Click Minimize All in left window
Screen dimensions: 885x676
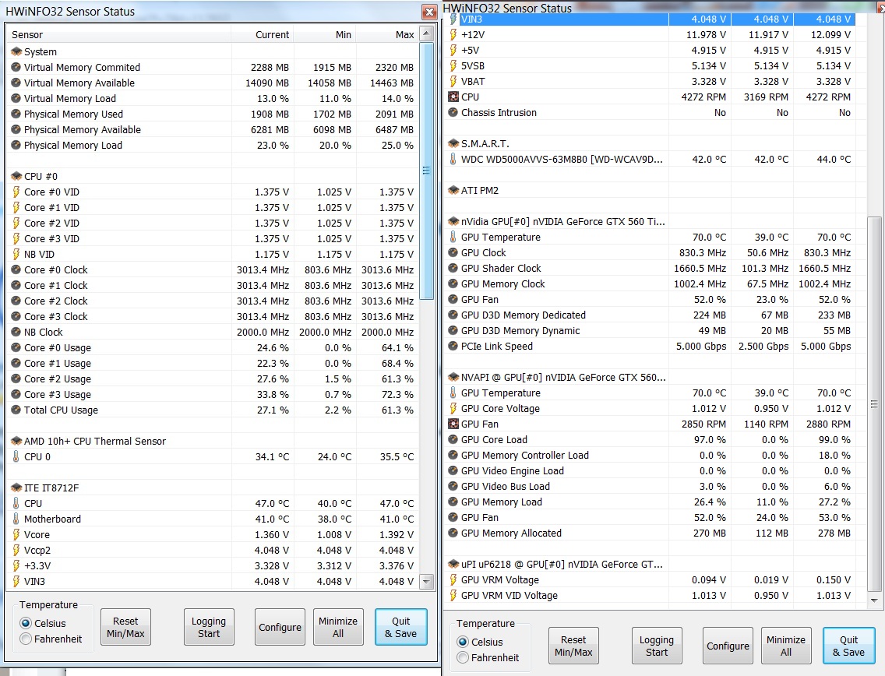[338, 628]
